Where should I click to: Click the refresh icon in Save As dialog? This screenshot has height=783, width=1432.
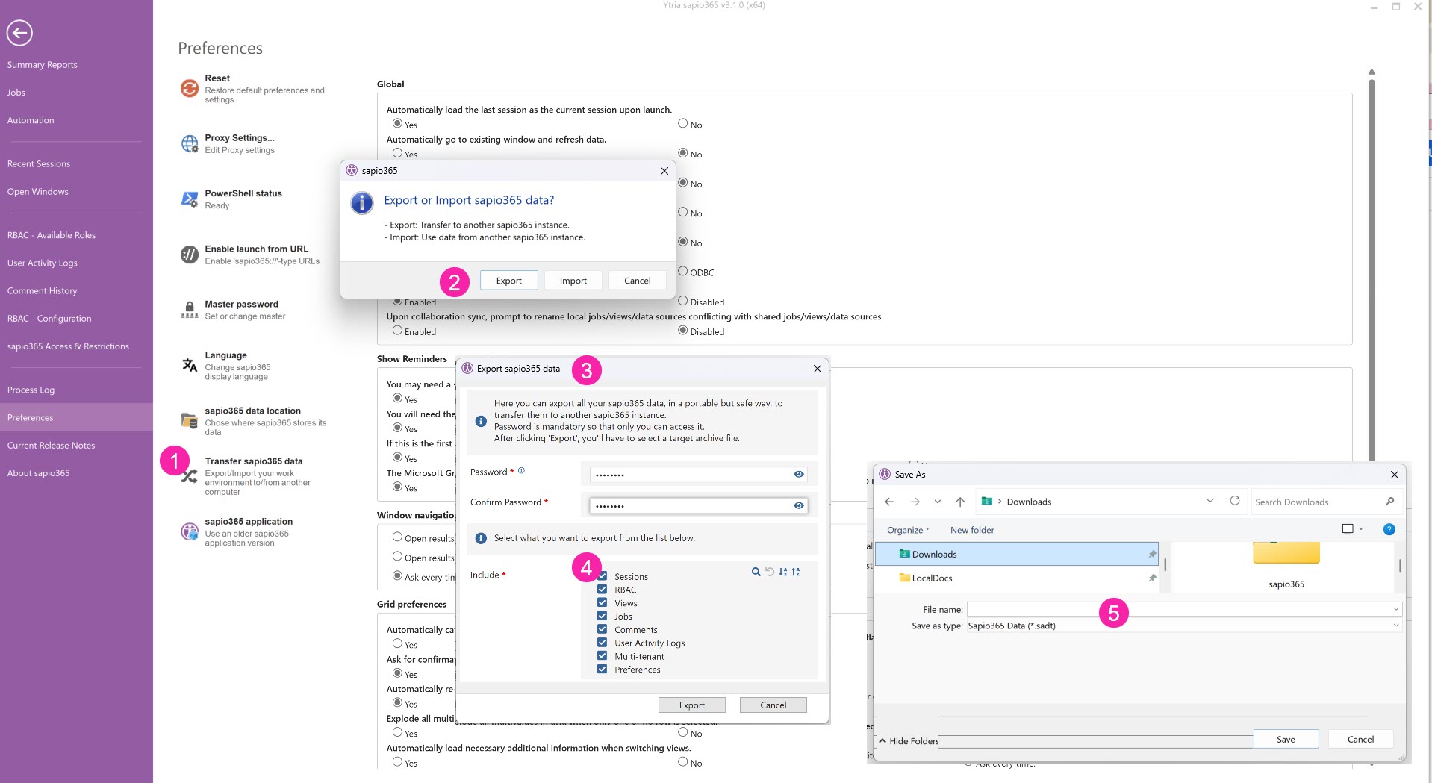(1235, 501)
